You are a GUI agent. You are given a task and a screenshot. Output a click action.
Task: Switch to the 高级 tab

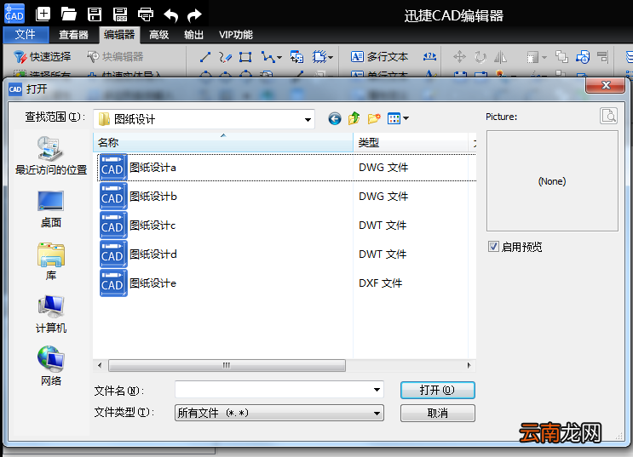point(158,35)
